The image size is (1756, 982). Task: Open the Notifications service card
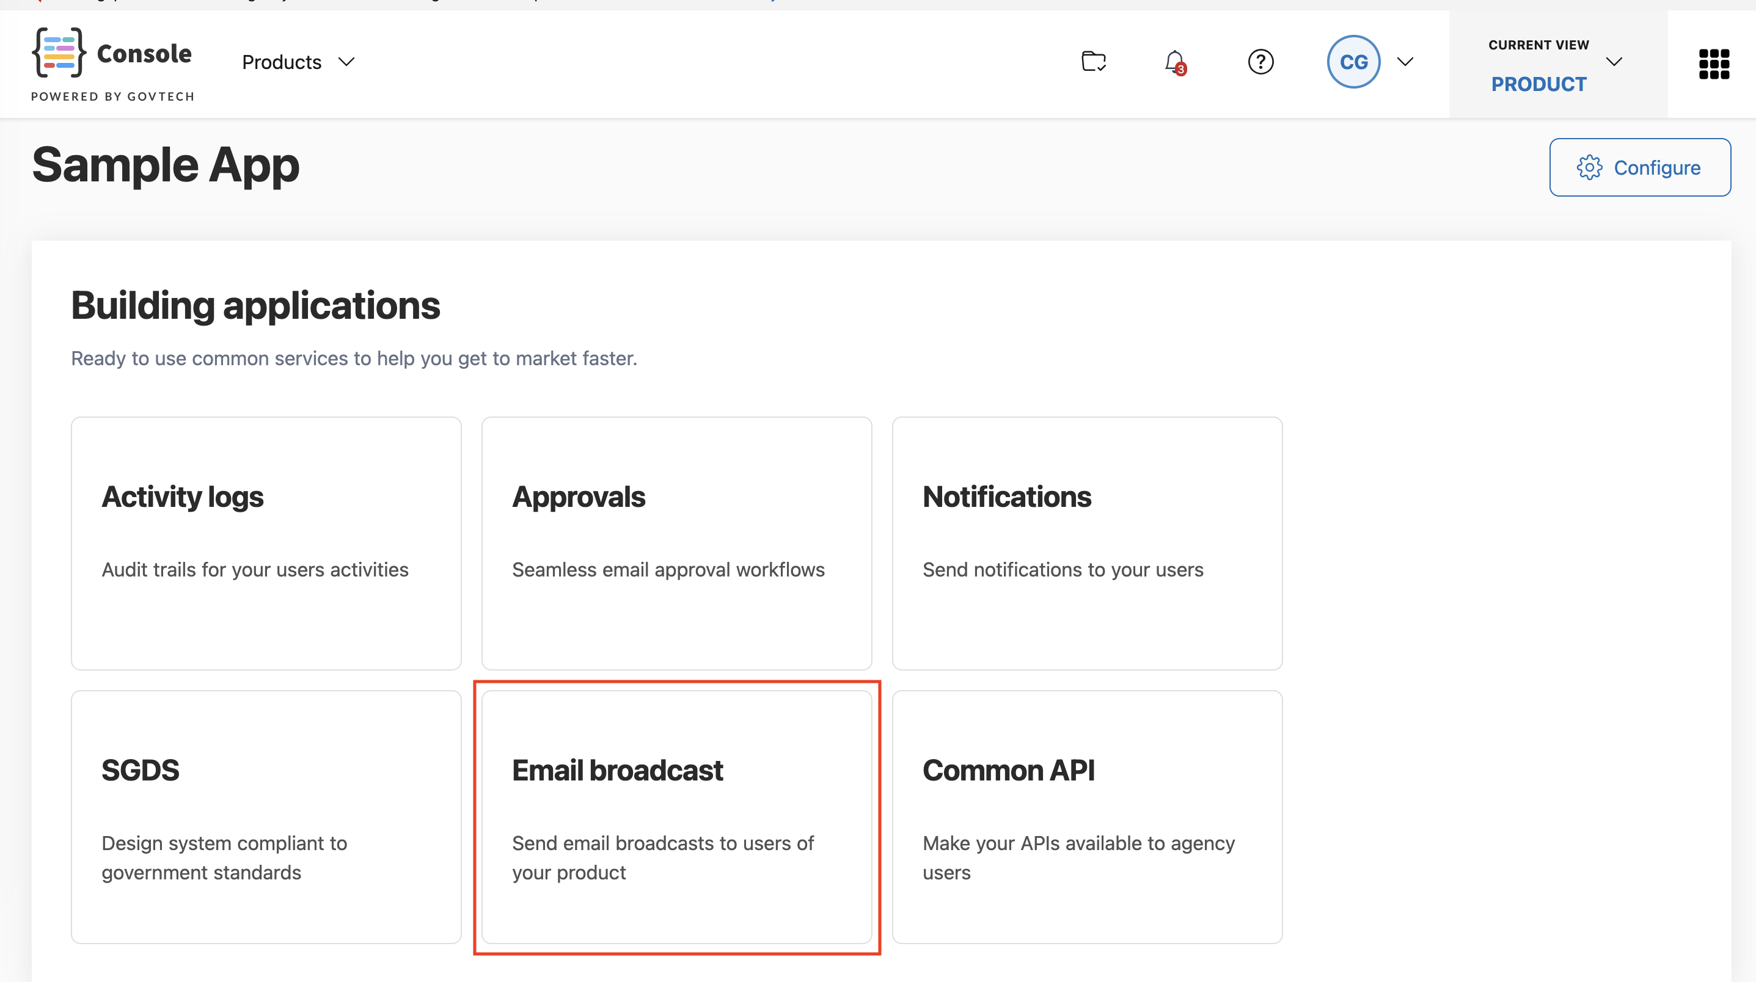point(1086,543)
